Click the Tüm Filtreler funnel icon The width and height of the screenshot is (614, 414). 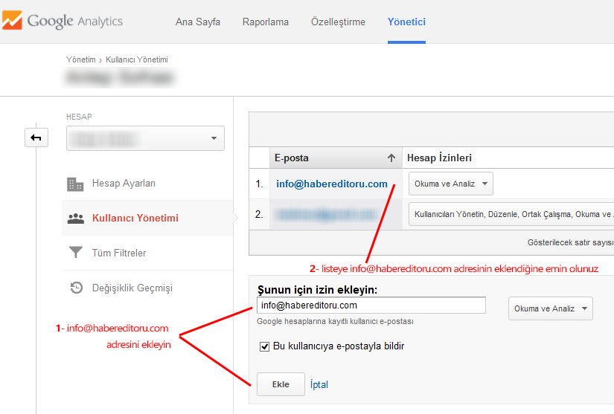(76, 253)
